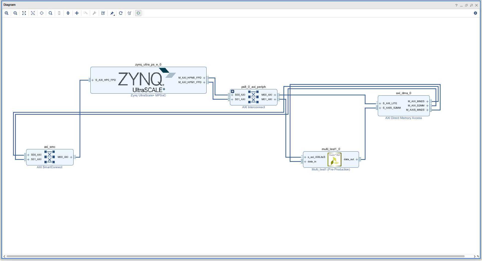Select the zynq_ultra_ps_e_0 instance name
482x261 pixels.
pos(148,64)
